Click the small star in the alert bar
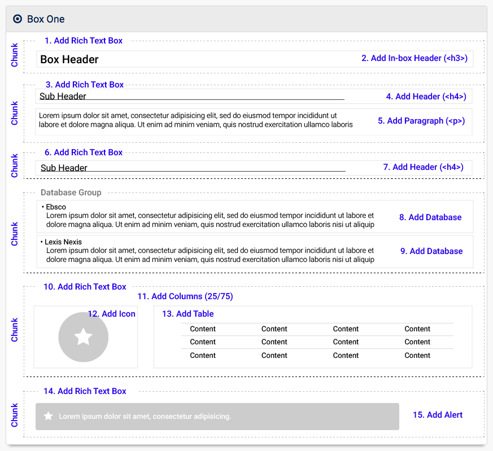This screenshot has height=451, width=493. point(48,416)
